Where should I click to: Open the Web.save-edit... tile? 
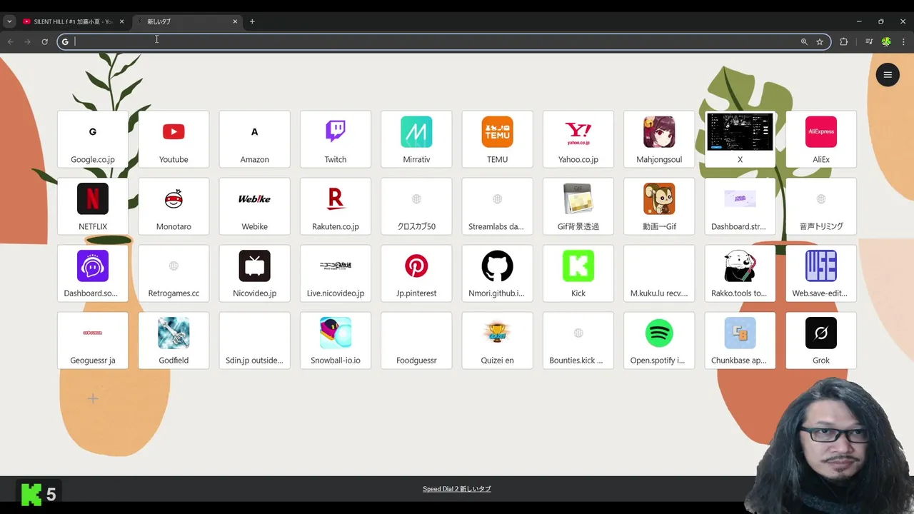(821, 273)
